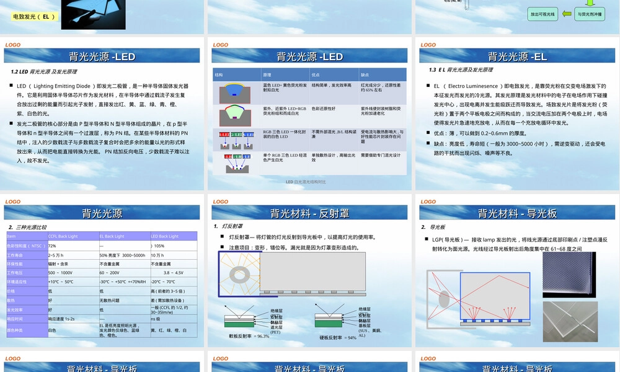Viewport: 620px width, 372px height.
Task: Click the 优点 column header in LED table
Action: 334,74
